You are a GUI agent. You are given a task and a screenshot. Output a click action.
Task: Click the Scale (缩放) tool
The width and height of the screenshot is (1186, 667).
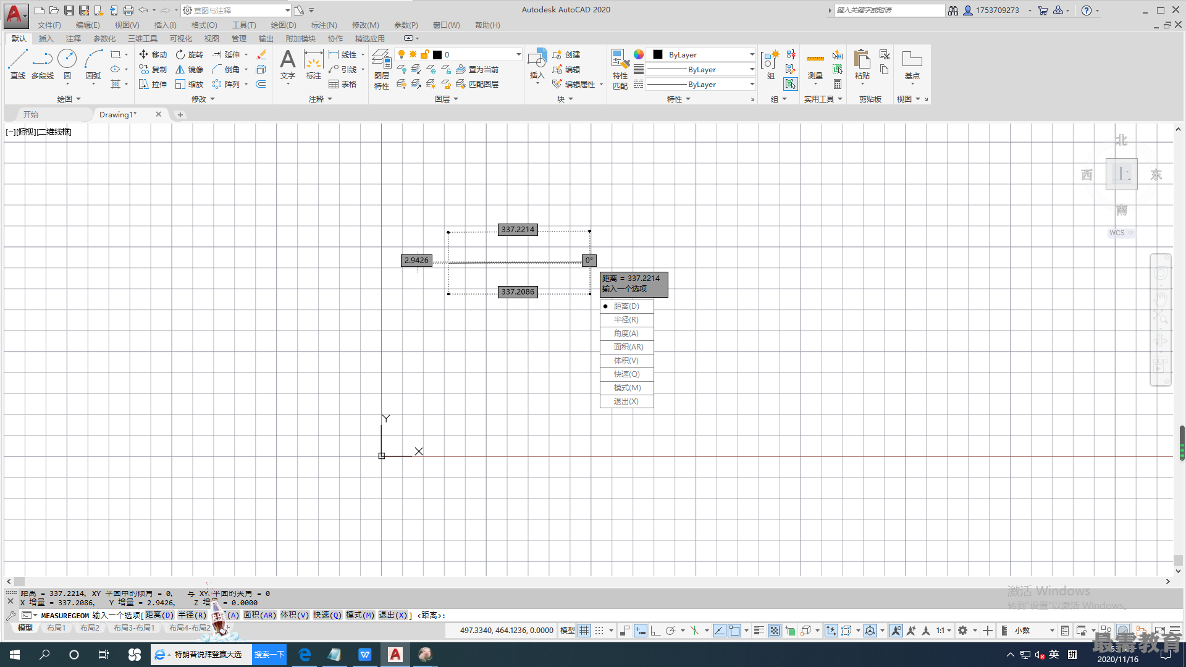pyautogui.click(x=189, y=84)
